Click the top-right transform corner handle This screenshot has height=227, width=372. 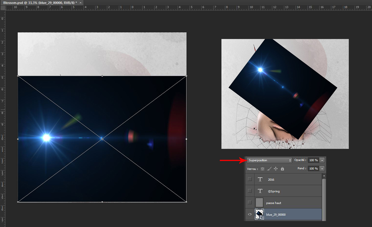coord(186,76)
